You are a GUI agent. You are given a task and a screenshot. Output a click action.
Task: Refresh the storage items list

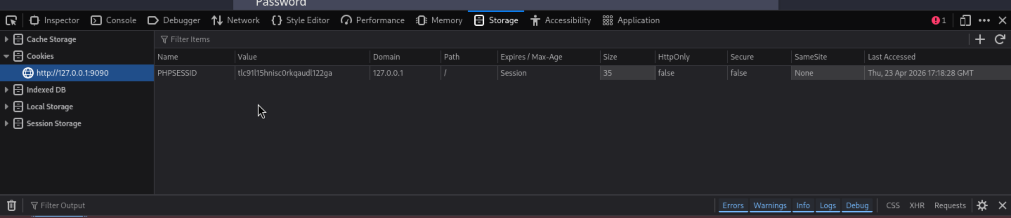1000,39
